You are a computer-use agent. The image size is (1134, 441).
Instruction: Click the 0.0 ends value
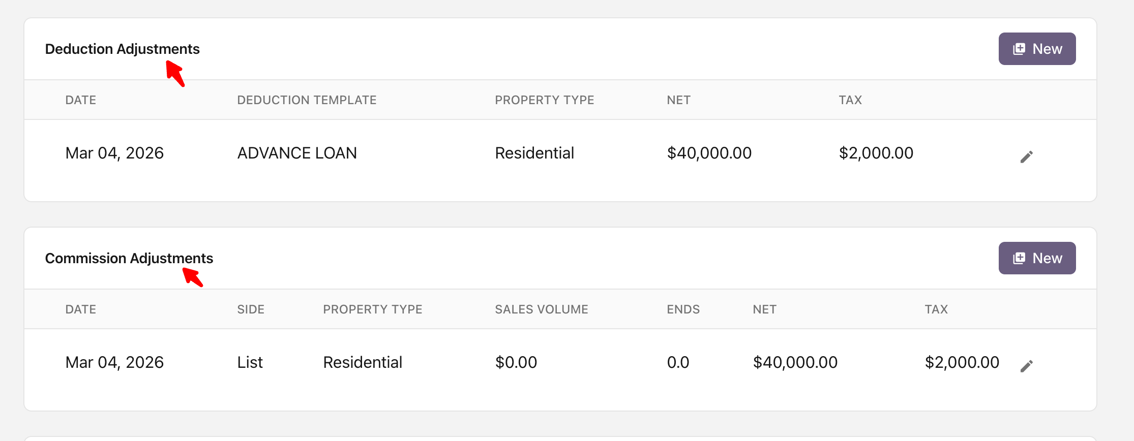click(678, 362)
